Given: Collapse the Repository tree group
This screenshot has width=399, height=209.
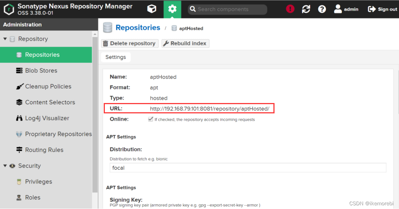Looking at the screenshot, I should pyautogui.click(x=5, y=39).
